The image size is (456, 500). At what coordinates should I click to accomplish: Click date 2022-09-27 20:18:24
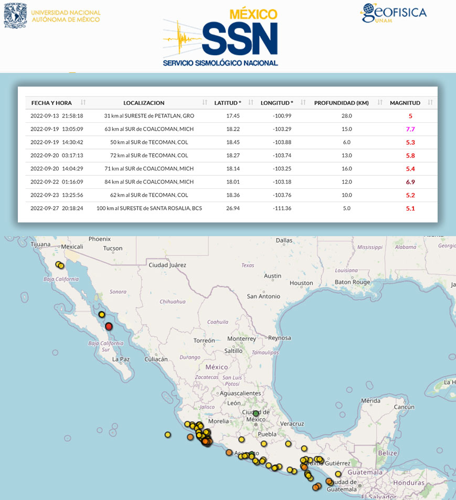[x=57, y=208]
